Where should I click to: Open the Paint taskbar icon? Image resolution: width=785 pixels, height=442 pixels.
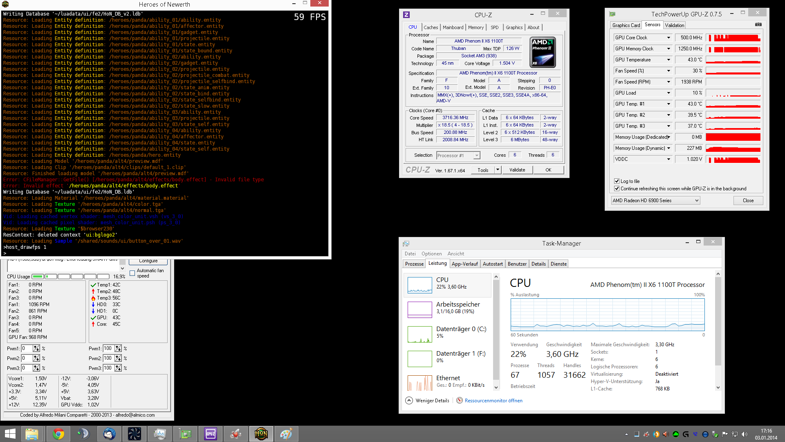coord(286,434)
